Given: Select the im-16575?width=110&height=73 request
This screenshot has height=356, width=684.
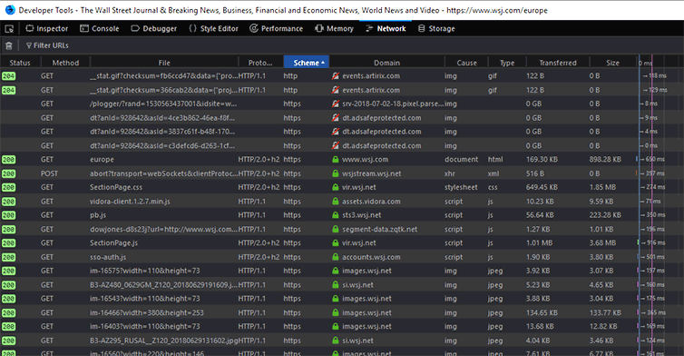Looking at the screenshot, I should point(342,271).
